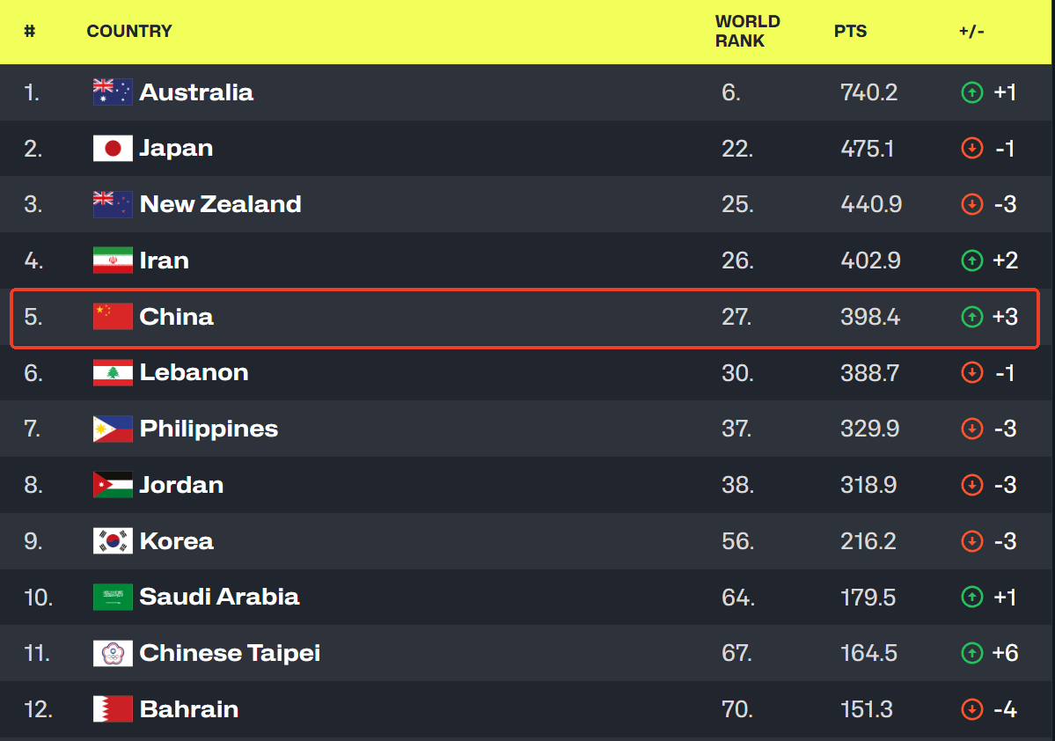1055x741 pixels.
Task: Open the Jordan country link
Action: (x=181, y=485)
